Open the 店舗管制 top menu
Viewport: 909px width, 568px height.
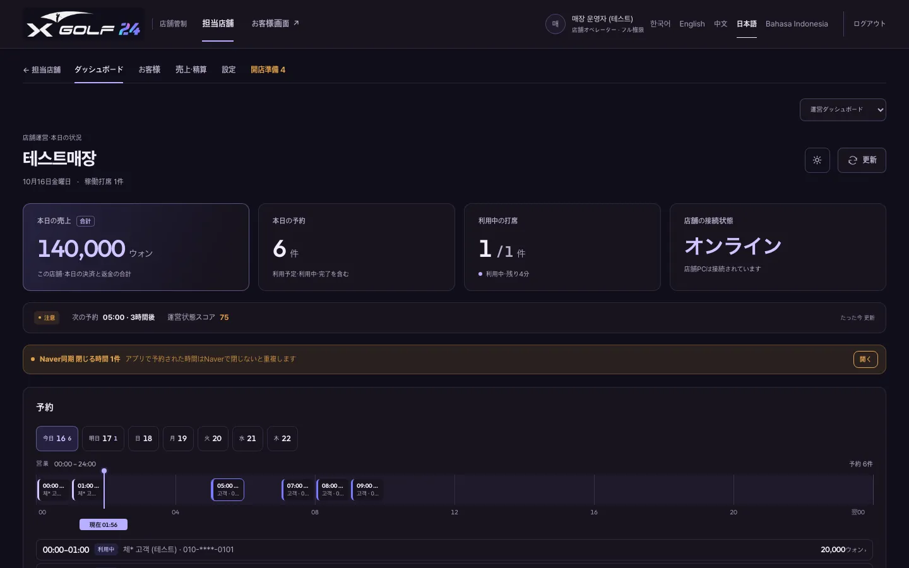point(173,24)
